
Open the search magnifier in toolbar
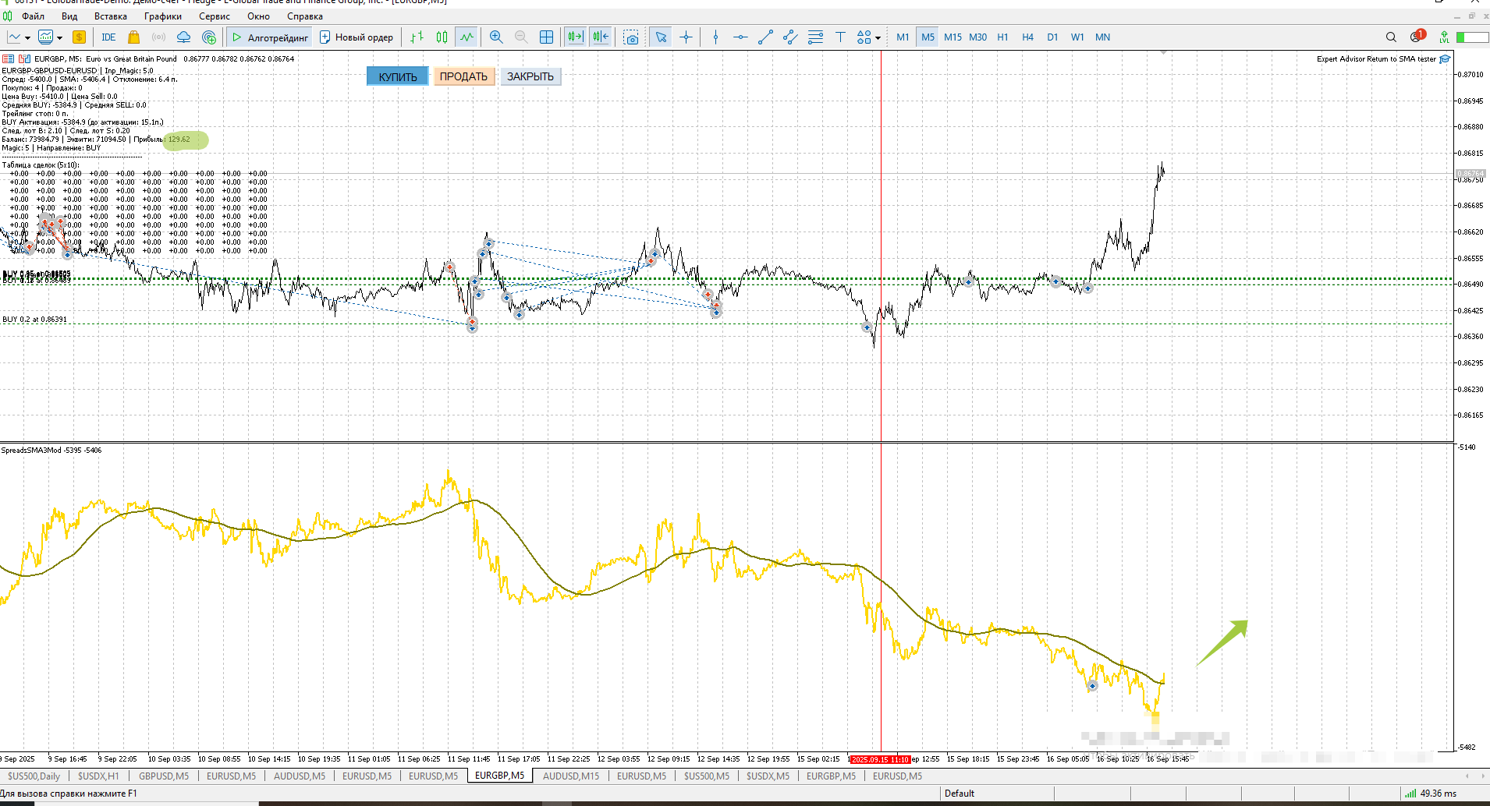point(1391,37)
